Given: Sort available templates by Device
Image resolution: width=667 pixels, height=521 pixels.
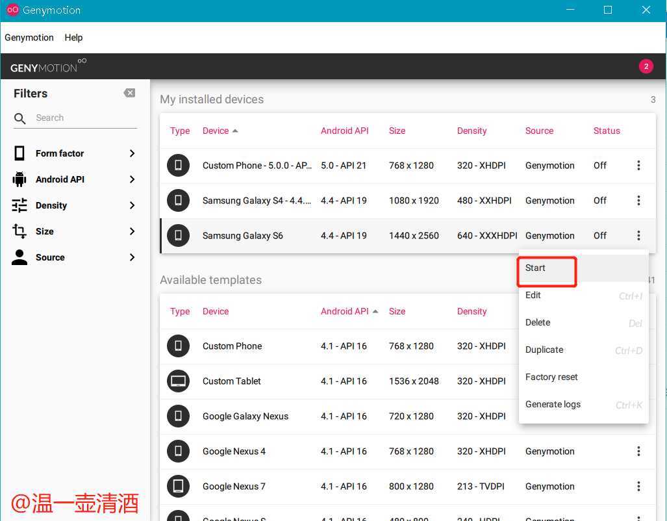Looking at the screenshot, I should click(216, 311).
